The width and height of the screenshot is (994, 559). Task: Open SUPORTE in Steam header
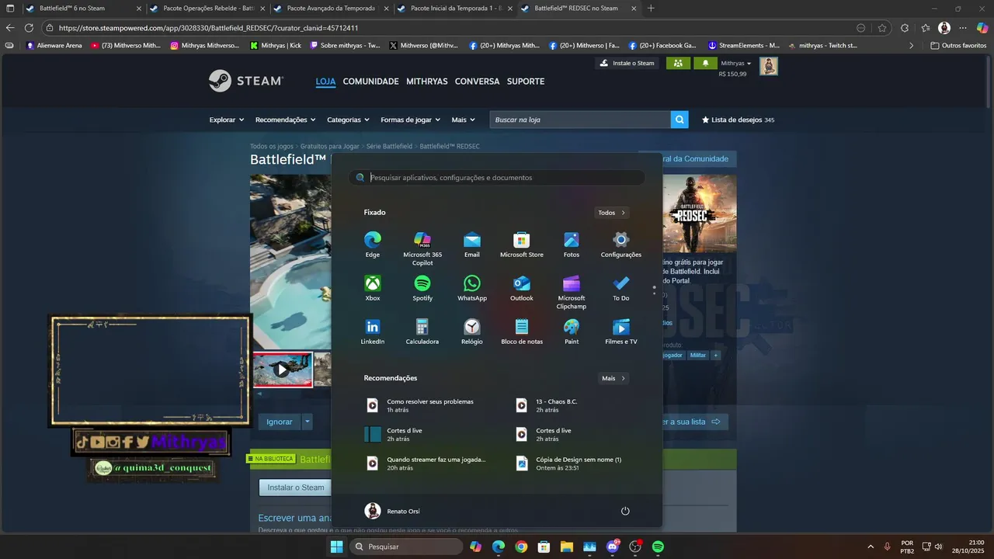click(x=526, y=82)
